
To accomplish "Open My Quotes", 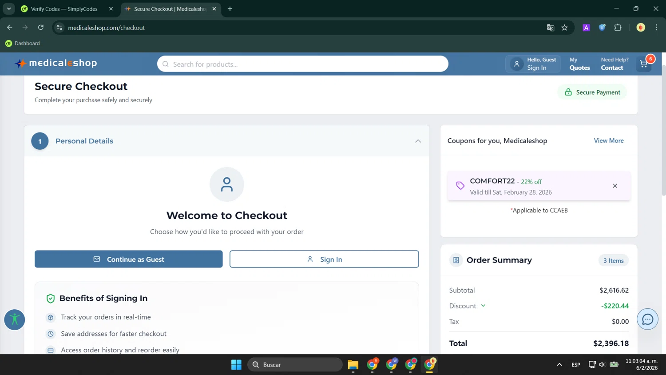I will [x=579, y=64].
